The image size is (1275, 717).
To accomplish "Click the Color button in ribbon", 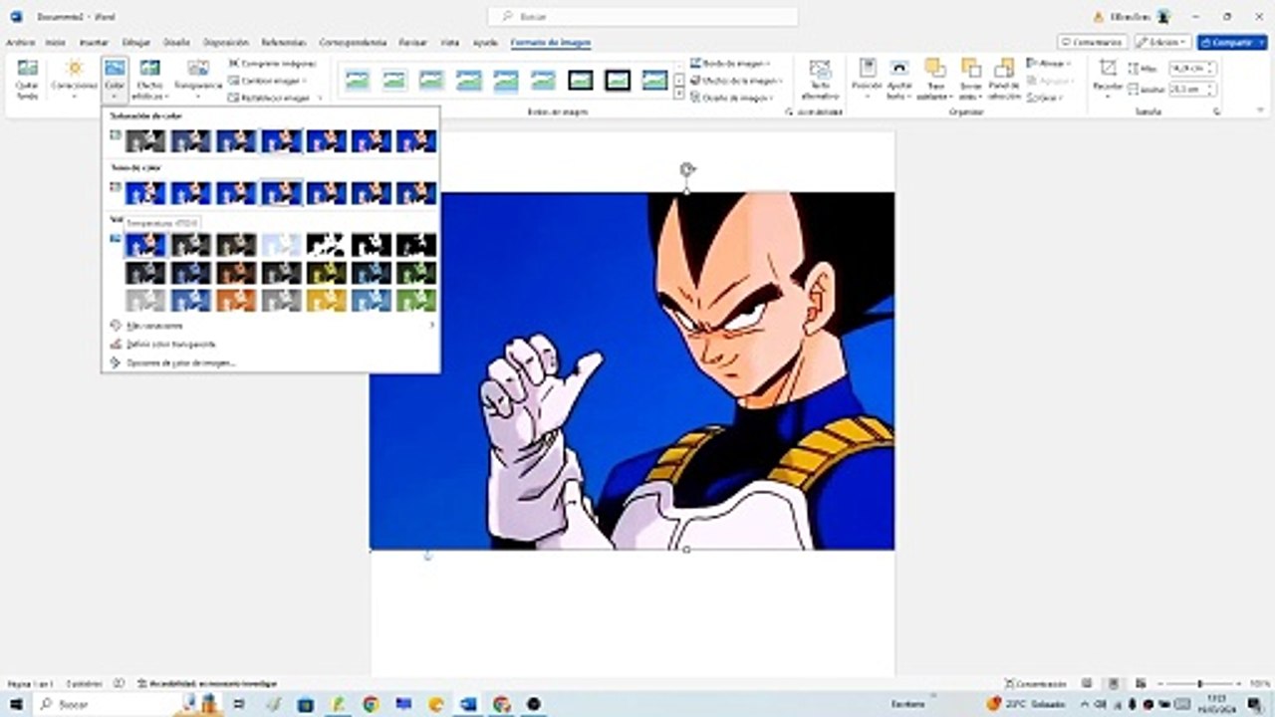I will (115, 79).
